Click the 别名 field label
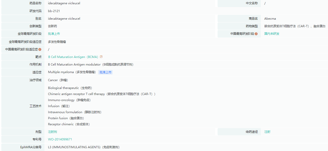 (38, 19)
